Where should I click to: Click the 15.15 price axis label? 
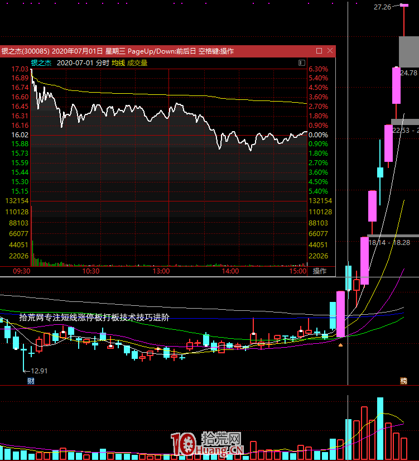(x=20, y=191)
